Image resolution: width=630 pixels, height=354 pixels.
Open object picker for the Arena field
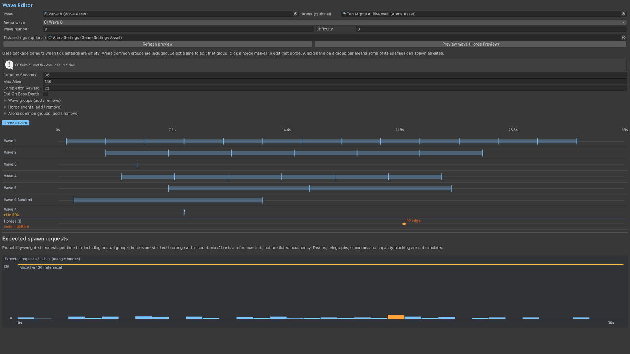623,14
